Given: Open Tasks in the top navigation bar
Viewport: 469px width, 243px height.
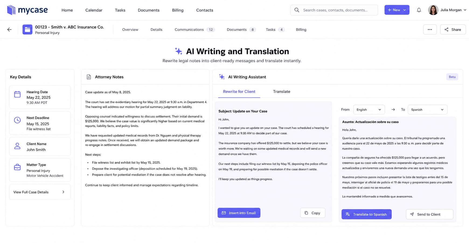Looking at the screenshot, I should (x=120, y=10).
